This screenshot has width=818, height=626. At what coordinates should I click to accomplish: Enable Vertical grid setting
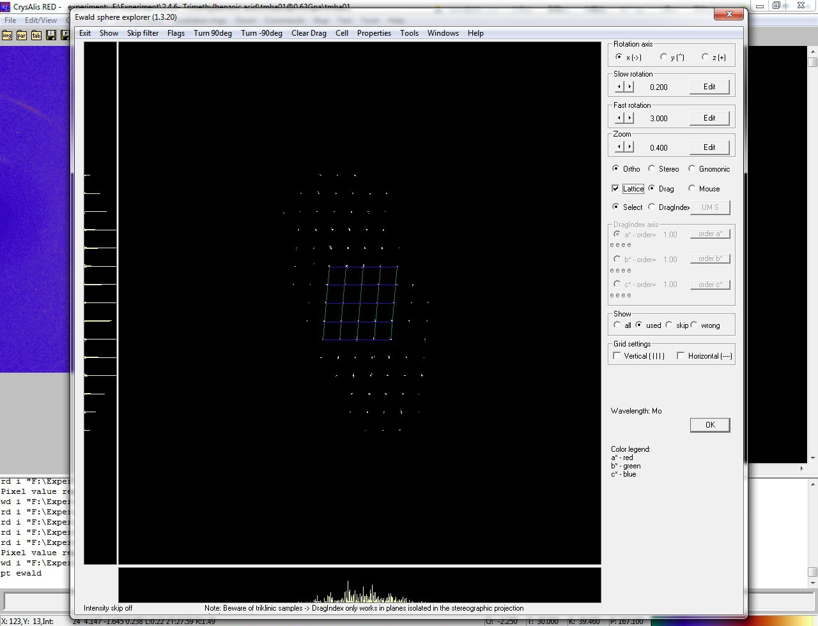(x=617, y=356)
